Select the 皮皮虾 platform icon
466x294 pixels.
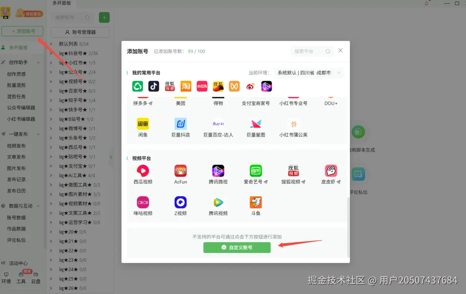point(331,171)
